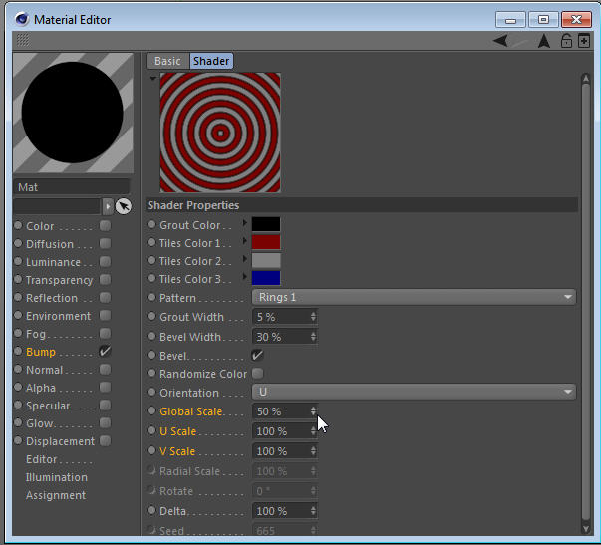601x545 pixels.
Task: Select the Shader tab
Action: tap(211, 61)
